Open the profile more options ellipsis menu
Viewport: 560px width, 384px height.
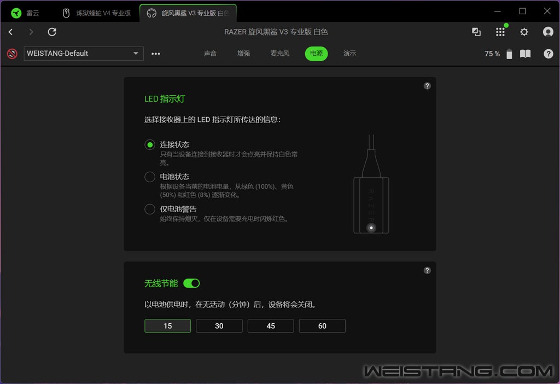(156, 54)
